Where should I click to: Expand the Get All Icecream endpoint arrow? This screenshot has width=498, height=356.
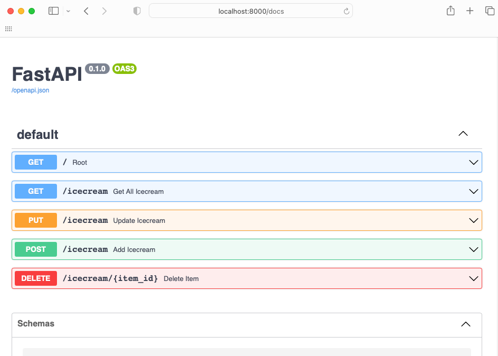(x=474, y=191)
